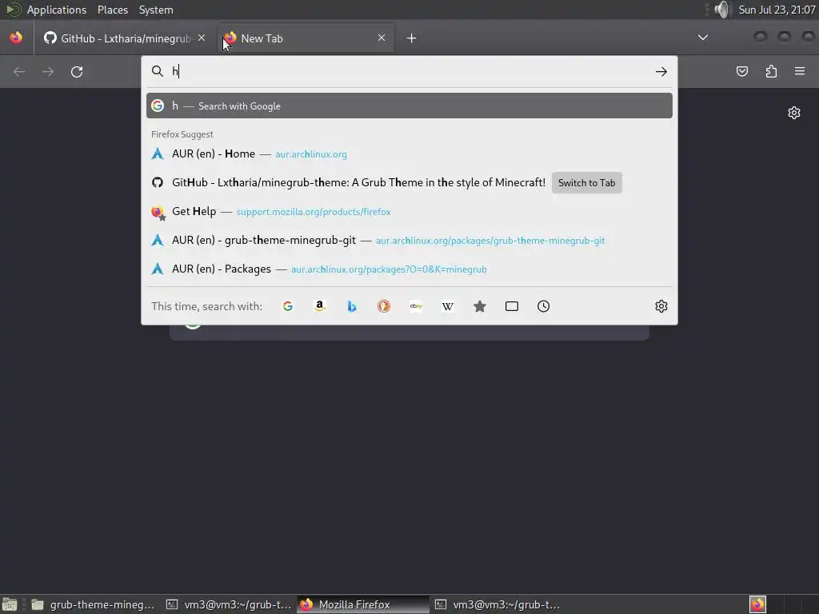Click the clock showing Sun Jul 23, 21:07
The image size is (819, 614).
click(777, 10)
